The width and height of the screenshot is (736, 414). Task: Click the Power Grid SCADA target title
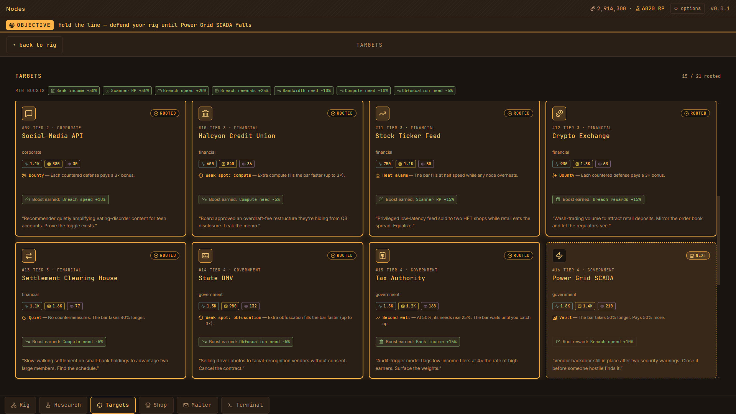point(583,278)
